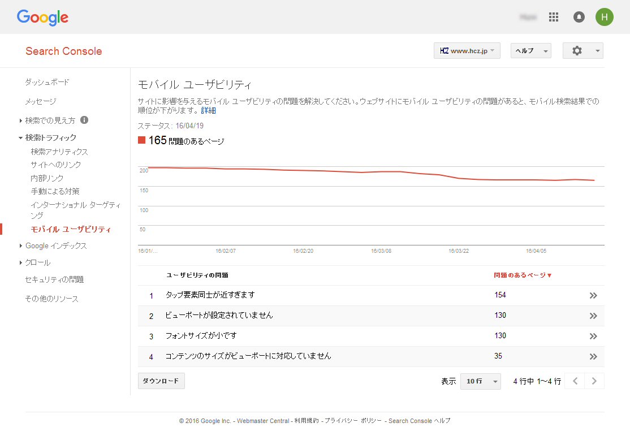Open the settings gear menu

(583, 50)
